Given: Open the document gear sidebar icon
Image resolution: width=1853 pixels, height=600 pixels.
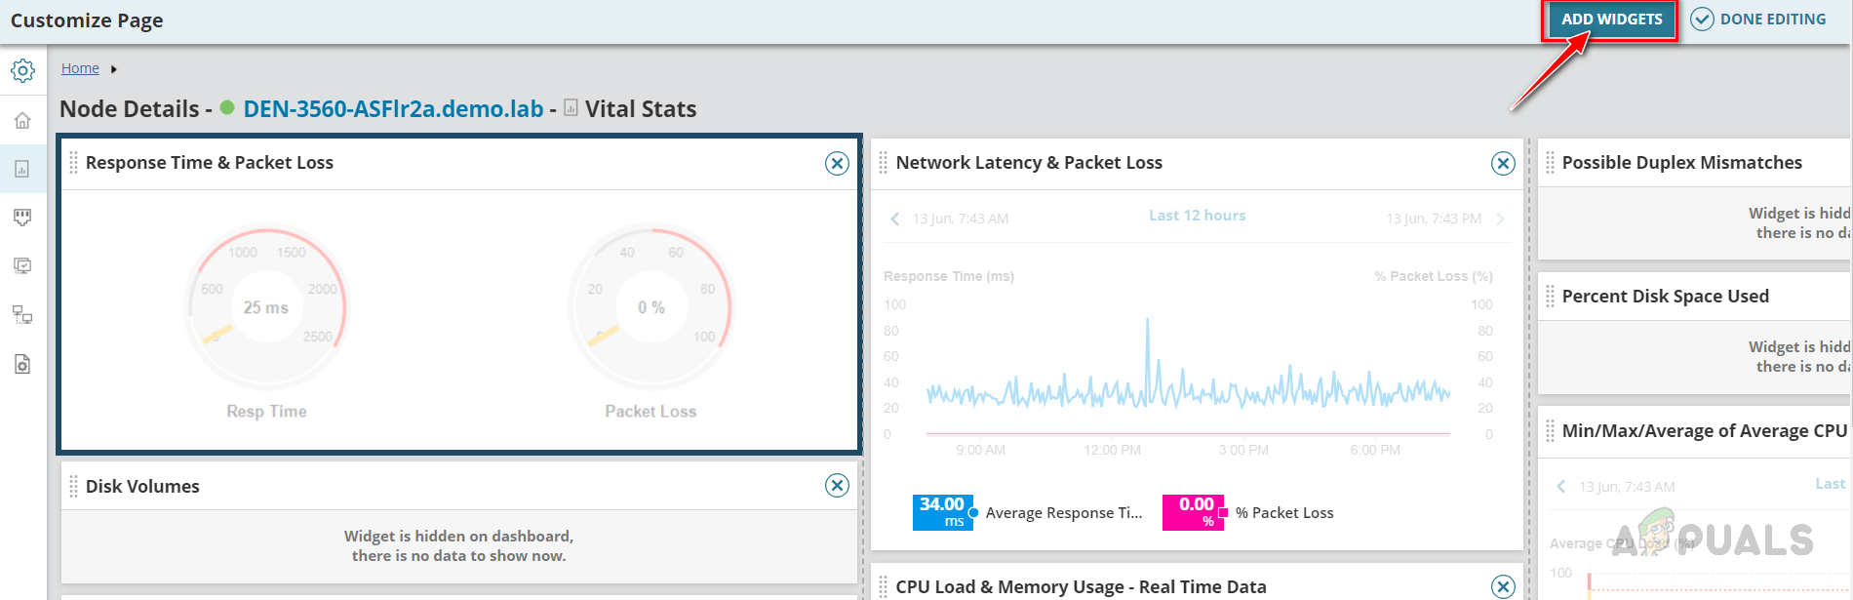Looking at the screenshot, I should 22,364.
